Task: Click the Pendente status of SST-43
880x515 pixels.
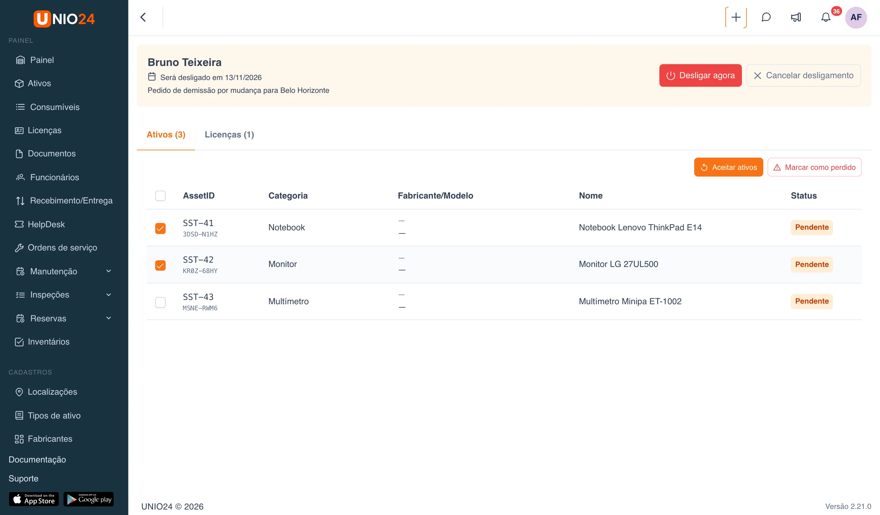Action: tap(812, 301)
